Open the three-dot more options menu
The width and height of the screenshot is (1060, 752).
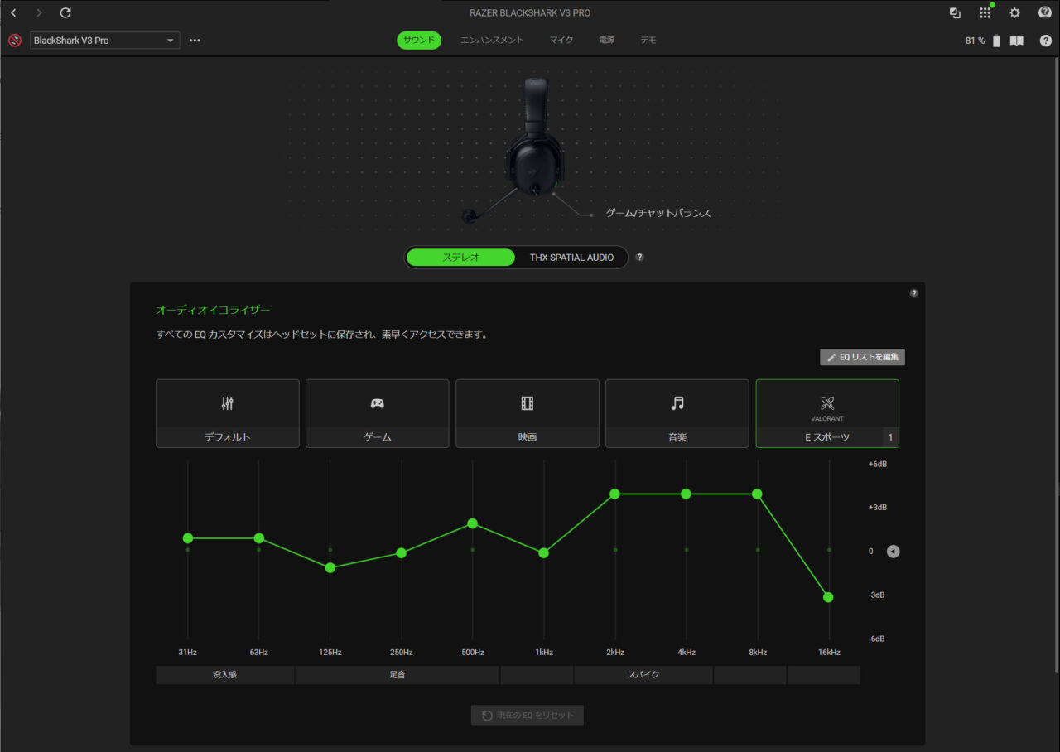click(x=195, y=41)
